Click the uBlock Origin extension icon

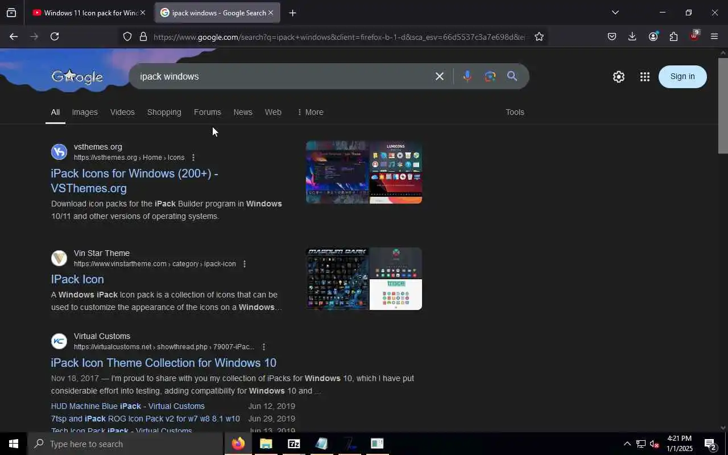coord(694,36)
